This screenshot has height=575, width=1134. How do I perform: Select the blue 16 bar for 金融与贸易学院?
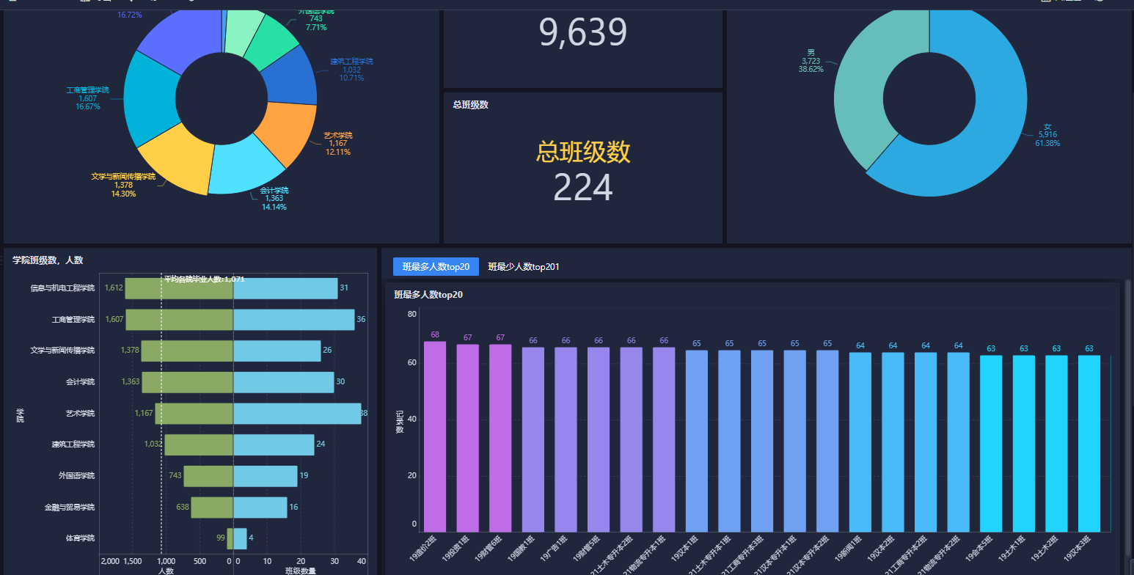tap(260, 508)
